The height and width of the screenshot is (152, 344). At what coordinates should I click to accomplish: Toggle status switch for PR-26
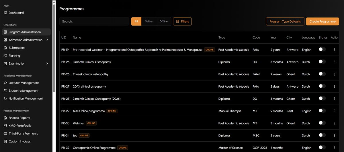pyautogui.click(x=322, y=74)
